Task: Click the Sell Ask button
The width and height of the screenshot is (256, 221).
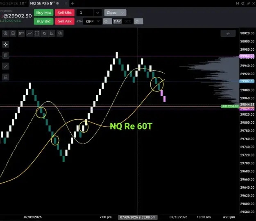Action: coord(65,21)
